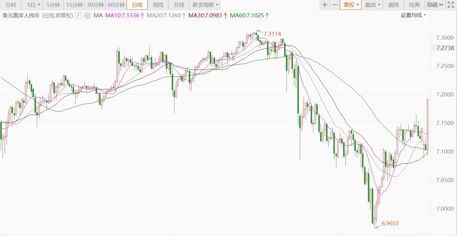Click the MA10:7.1336 indicator label
Screen dimensions: 457x236
(x=125, y=16)
